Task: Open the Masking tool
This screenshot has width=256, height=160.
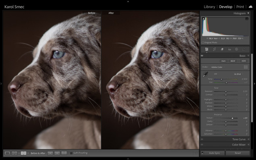Action: (x=237, y=49)
